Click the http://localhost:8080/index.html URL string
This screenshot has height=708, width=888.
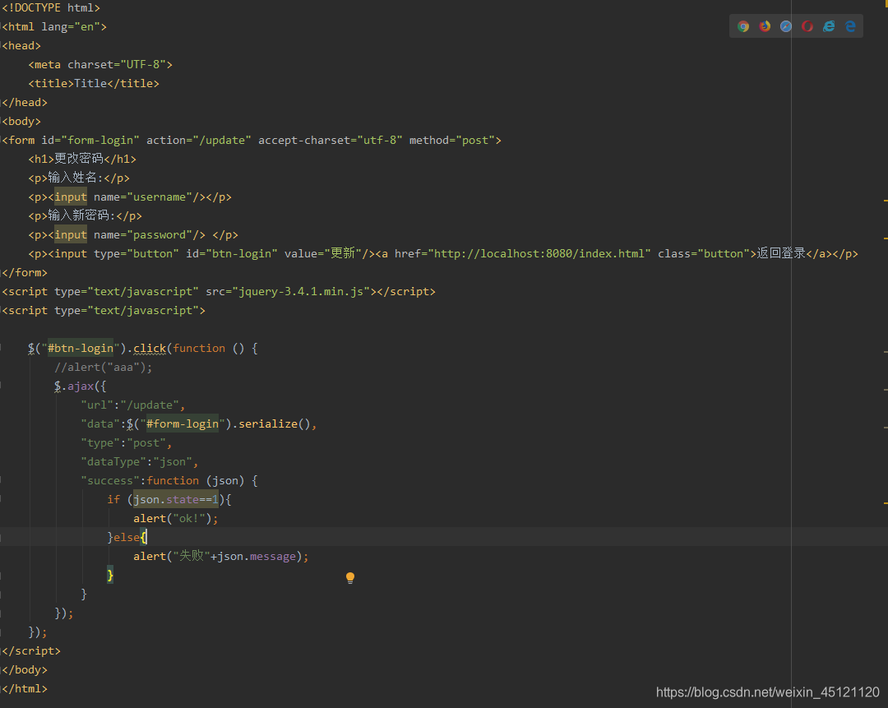click(539, 254)
